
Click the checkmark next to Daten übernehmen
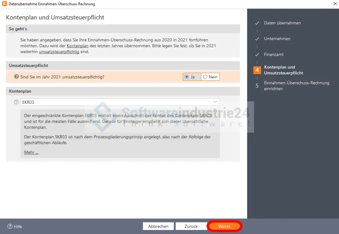pos(257,23)
